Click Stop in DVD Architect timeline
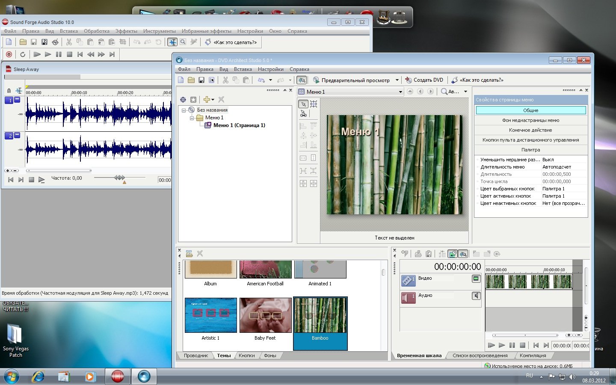Viewport: 616px width, 385px height. pos(522,345)
